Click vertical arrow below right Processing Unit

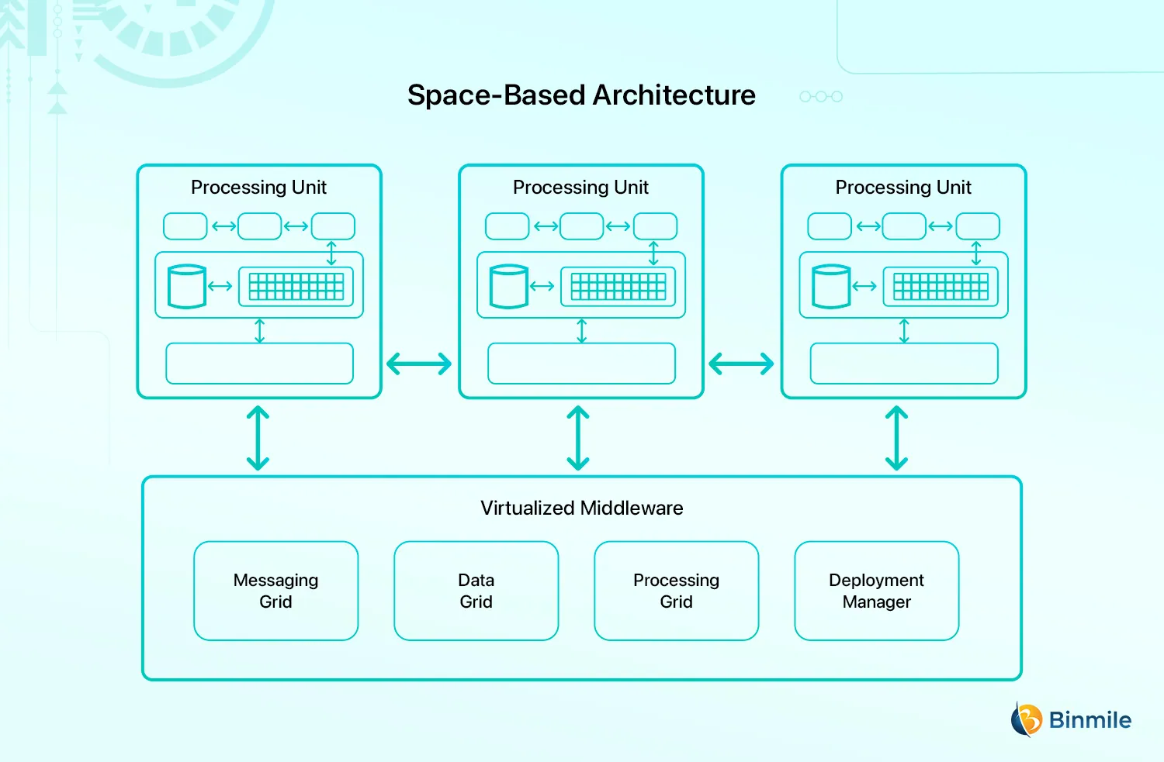896,439
